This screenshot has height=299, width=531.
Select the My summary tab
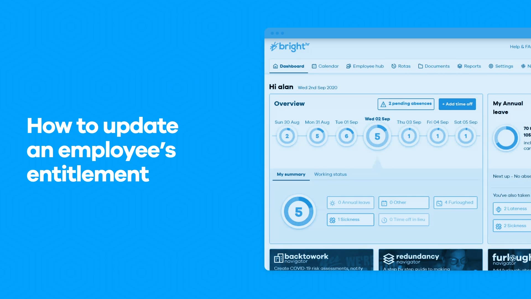coord(291,174)
